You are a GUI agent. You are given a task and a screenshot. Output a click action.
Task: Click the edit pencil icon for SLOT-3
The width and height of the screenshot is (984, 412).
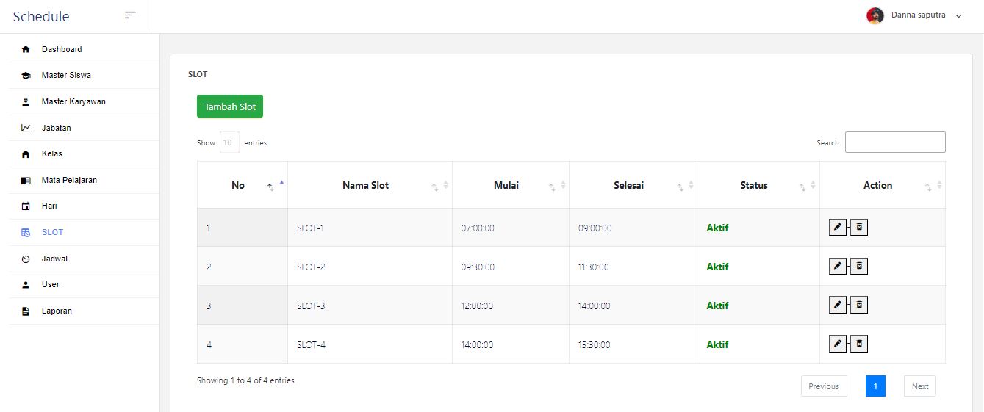(837, 305)
